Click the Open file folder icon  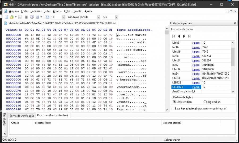point(11,17)
